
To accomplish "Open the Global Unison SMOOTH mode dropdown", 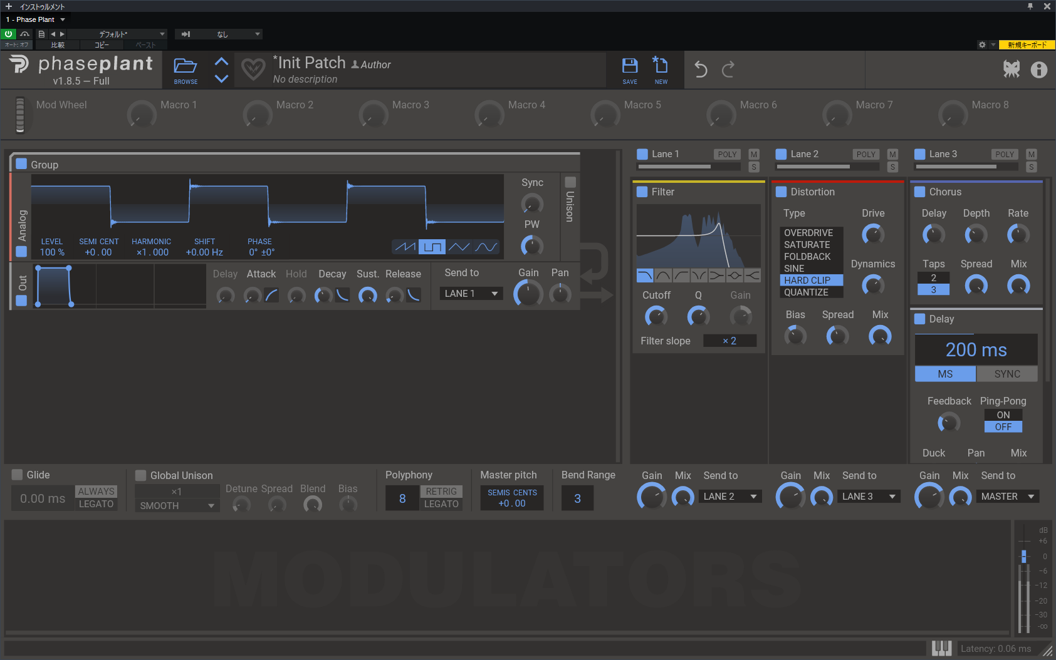I will [177, 505].
